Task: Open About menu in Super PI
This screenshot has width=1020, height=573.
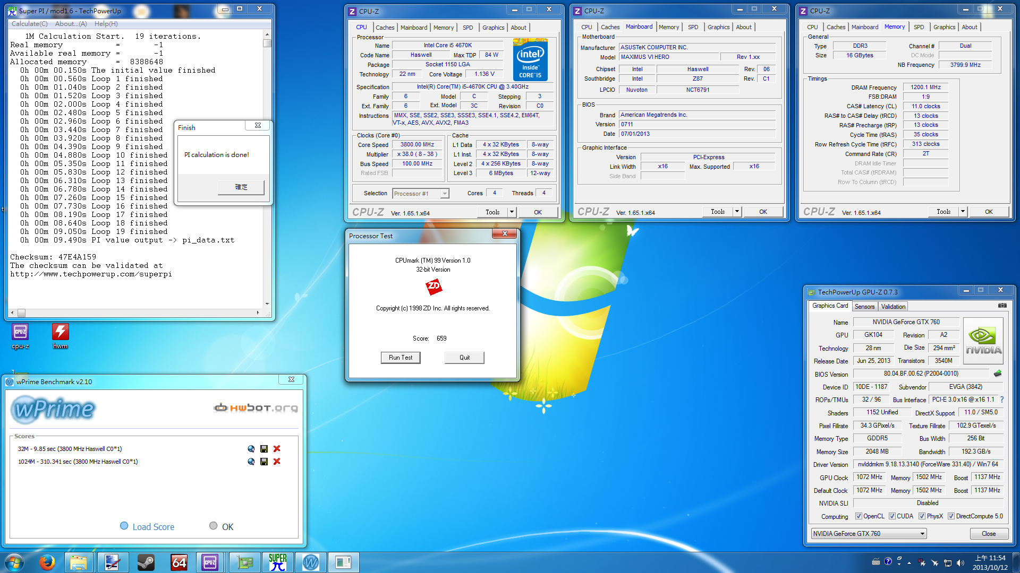Action: [x=71, y=24]
